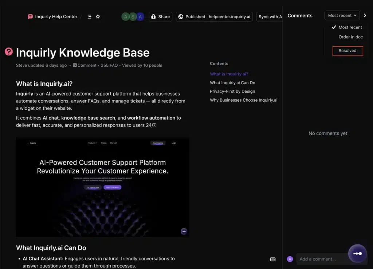Click the Inquirly Help Center chat icon

tap(30, 17)
